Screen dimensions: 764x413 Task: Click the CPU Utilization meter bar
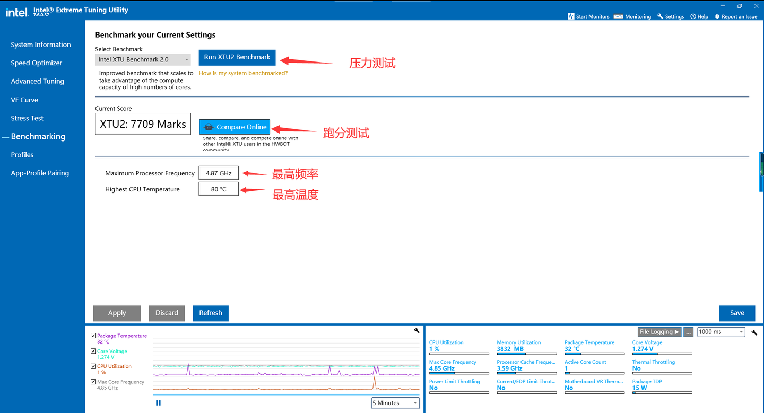[x=459, y=354]
